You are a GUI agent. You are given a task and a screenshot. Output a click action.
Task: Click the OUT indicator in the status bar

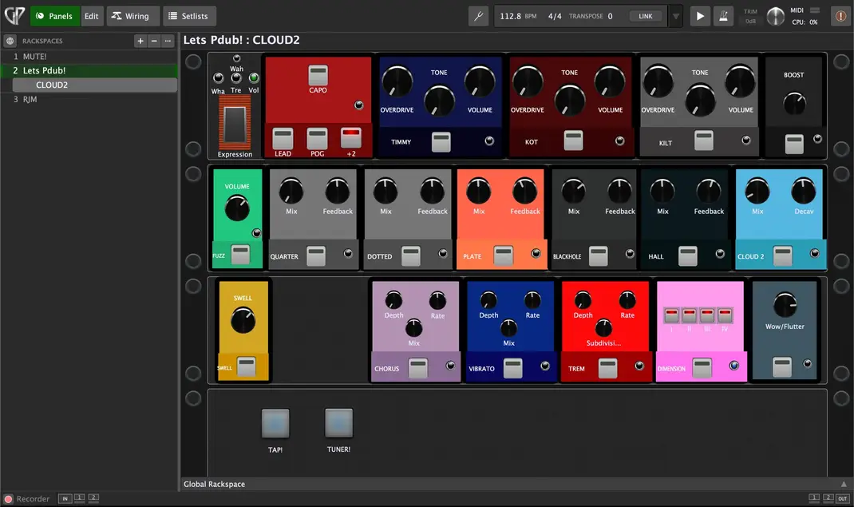[x=843, y=498]
